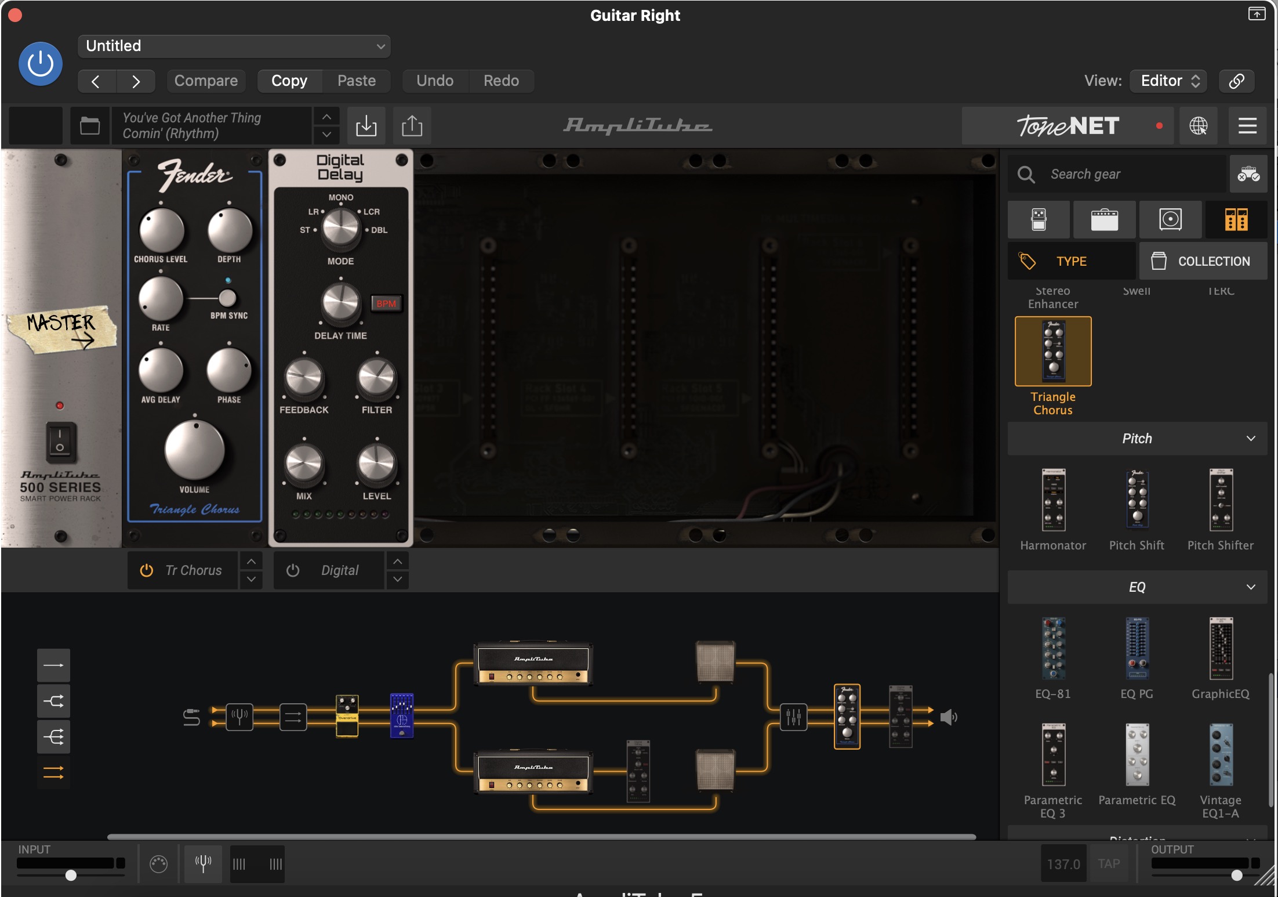The width and height of the screenshot is (1278, 897).
Task: Click the save preset download icon
Action: pyautogui.click(x=366, y=125)
